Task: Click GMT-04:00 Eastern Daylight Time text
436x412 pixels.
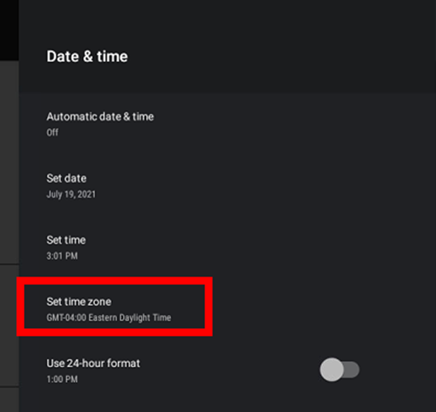Action: 108,318
